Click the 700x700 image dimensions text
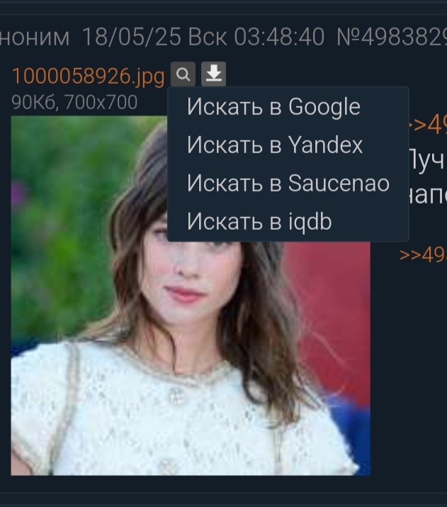 101,103
